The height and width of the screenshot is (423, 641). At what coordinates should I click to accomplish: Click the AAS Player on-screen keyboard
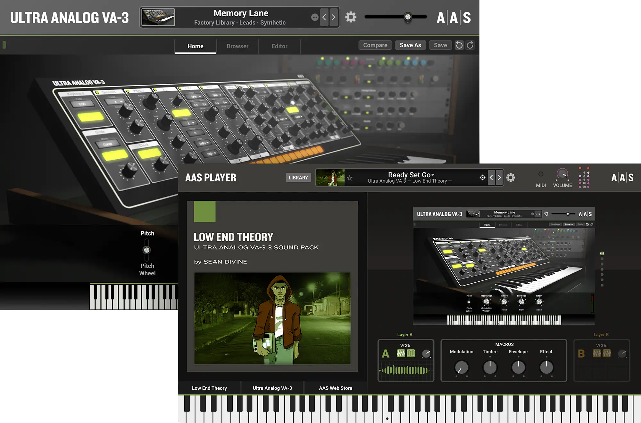click(x=409, y=409)
